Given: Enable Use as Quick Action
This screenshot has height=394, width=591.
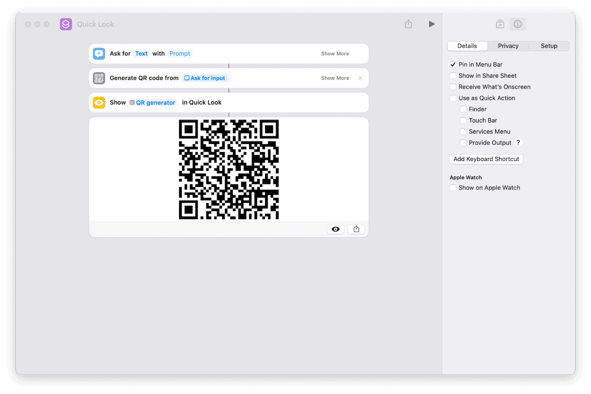Looking at the screenshot, I should 453,98.
